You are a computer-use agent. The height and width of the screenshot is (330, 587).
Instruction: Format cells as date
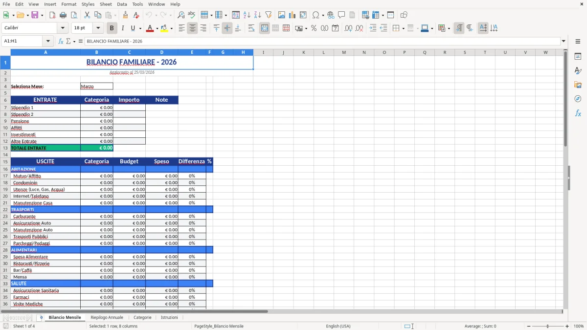335,28
